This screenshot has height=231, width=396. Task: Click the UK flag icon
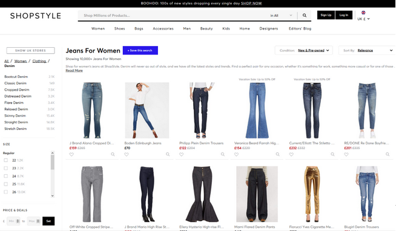(363, 12)
